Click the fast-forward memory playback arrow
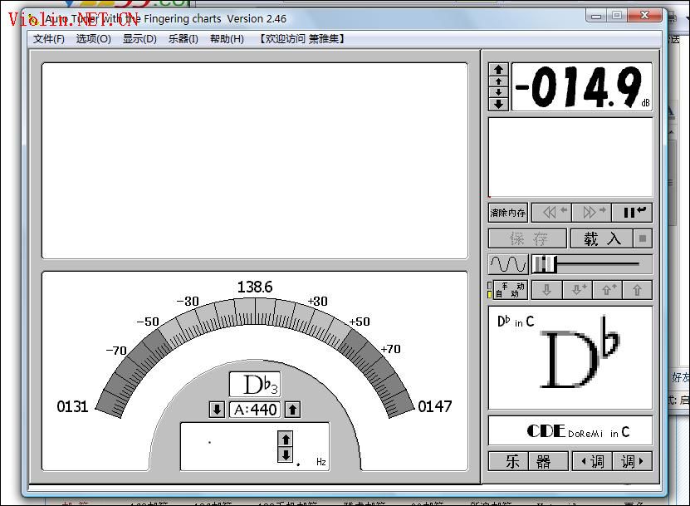 tap(591, 213)
